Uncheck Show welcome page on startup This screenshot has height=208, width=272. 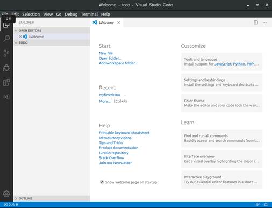tap(102, 182)
